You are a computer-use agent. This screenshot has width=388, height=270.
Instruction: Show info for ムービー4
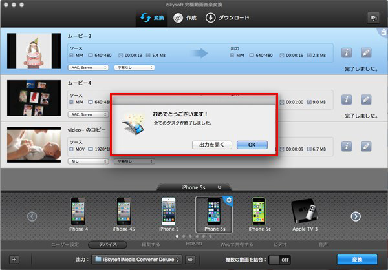[347, 99]
